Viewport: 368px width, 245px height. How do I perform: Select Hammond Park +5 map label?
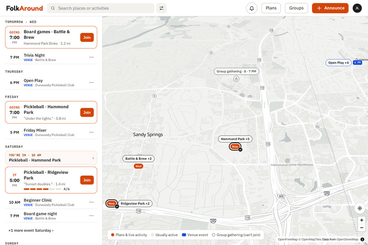[235, 139]
